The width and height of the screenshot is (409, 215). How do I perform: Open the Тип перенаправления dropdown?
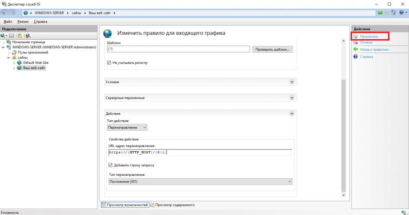click(201, 181)
